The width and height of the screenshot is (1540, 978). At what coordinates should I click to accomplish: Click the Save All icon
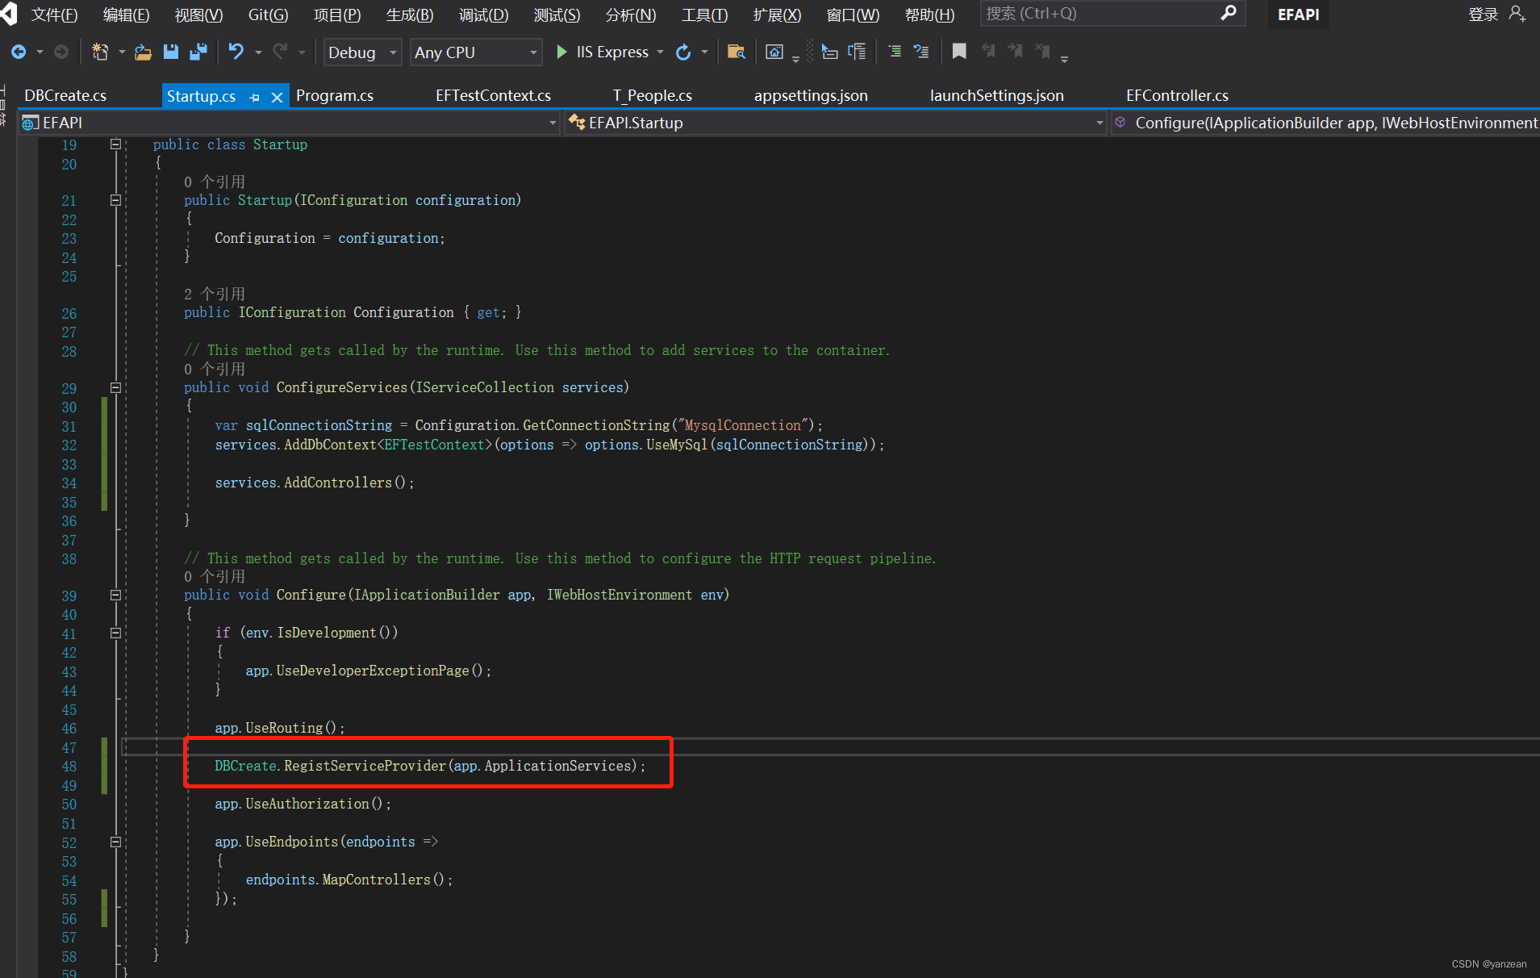point(198,52)
